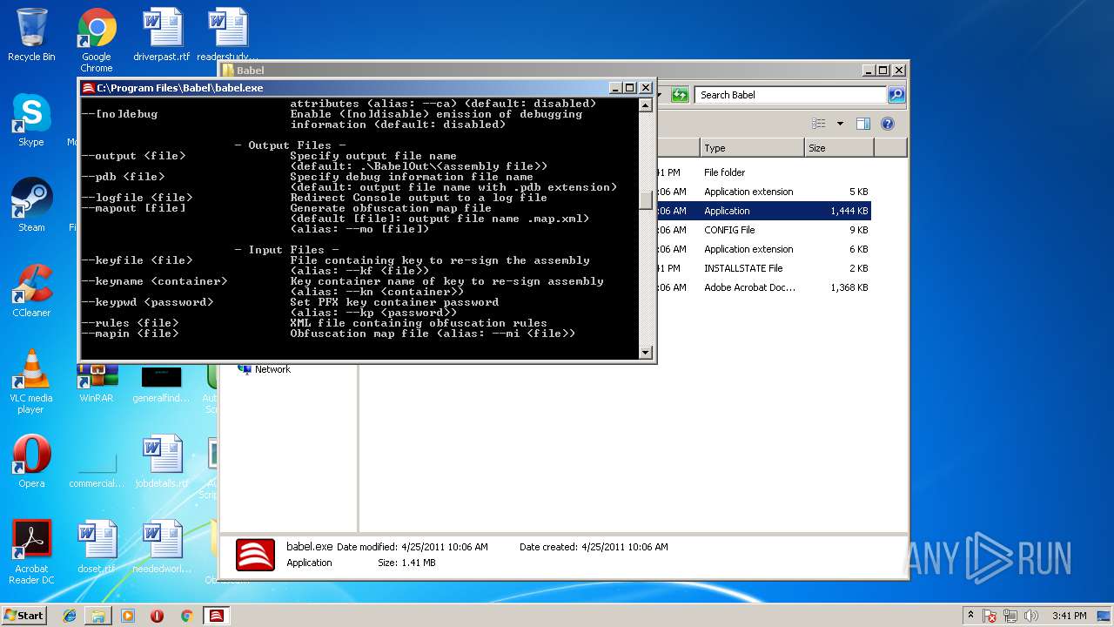Open the address bar history dropdown beside the refresh button
This screenshot has height=627, width=1114.
(x=661, y=95)
